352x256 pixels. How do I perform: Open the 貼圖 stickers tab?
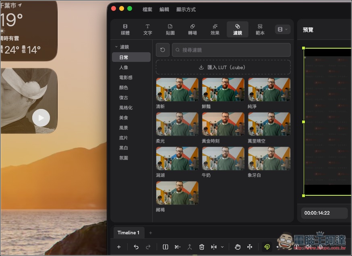pos(170,29)
